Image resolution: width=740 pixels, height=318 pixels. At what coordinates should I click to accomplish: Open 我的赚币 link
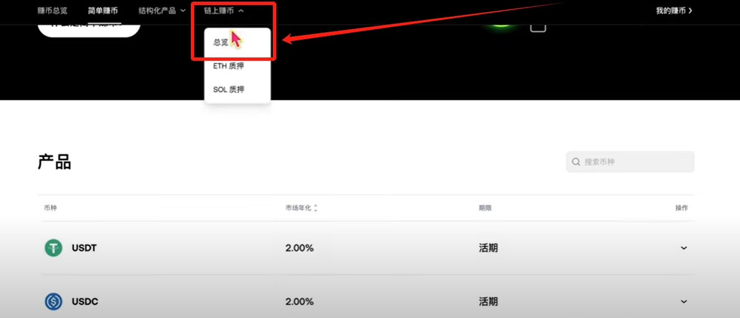click(x=674, y=11)
